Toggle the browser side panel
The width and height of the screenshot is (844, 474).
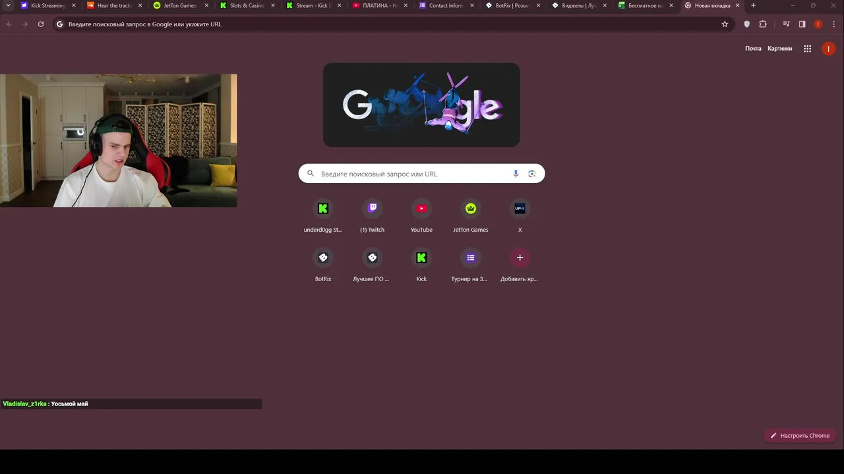point(802,24)
